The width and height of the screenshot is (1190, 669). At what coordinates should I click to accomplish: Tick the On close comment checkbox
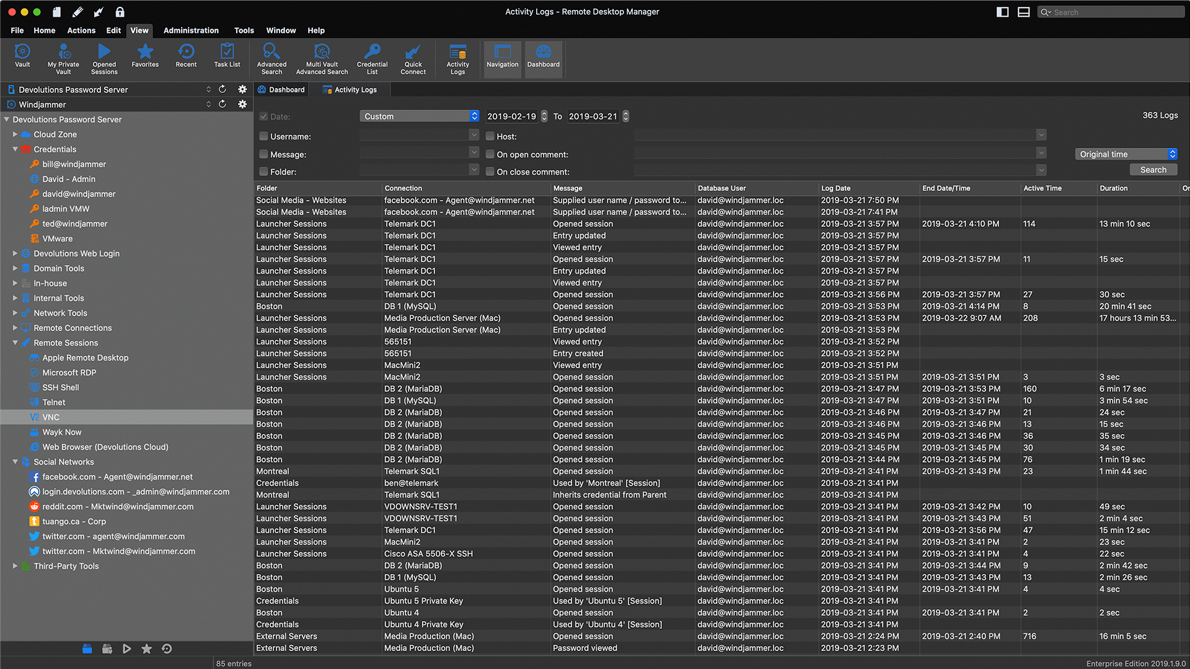[x=490, y=172]
